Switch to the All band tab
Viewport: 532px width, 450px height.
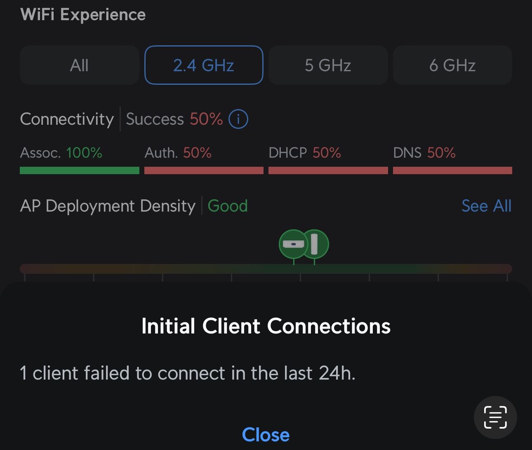[79, 65]
